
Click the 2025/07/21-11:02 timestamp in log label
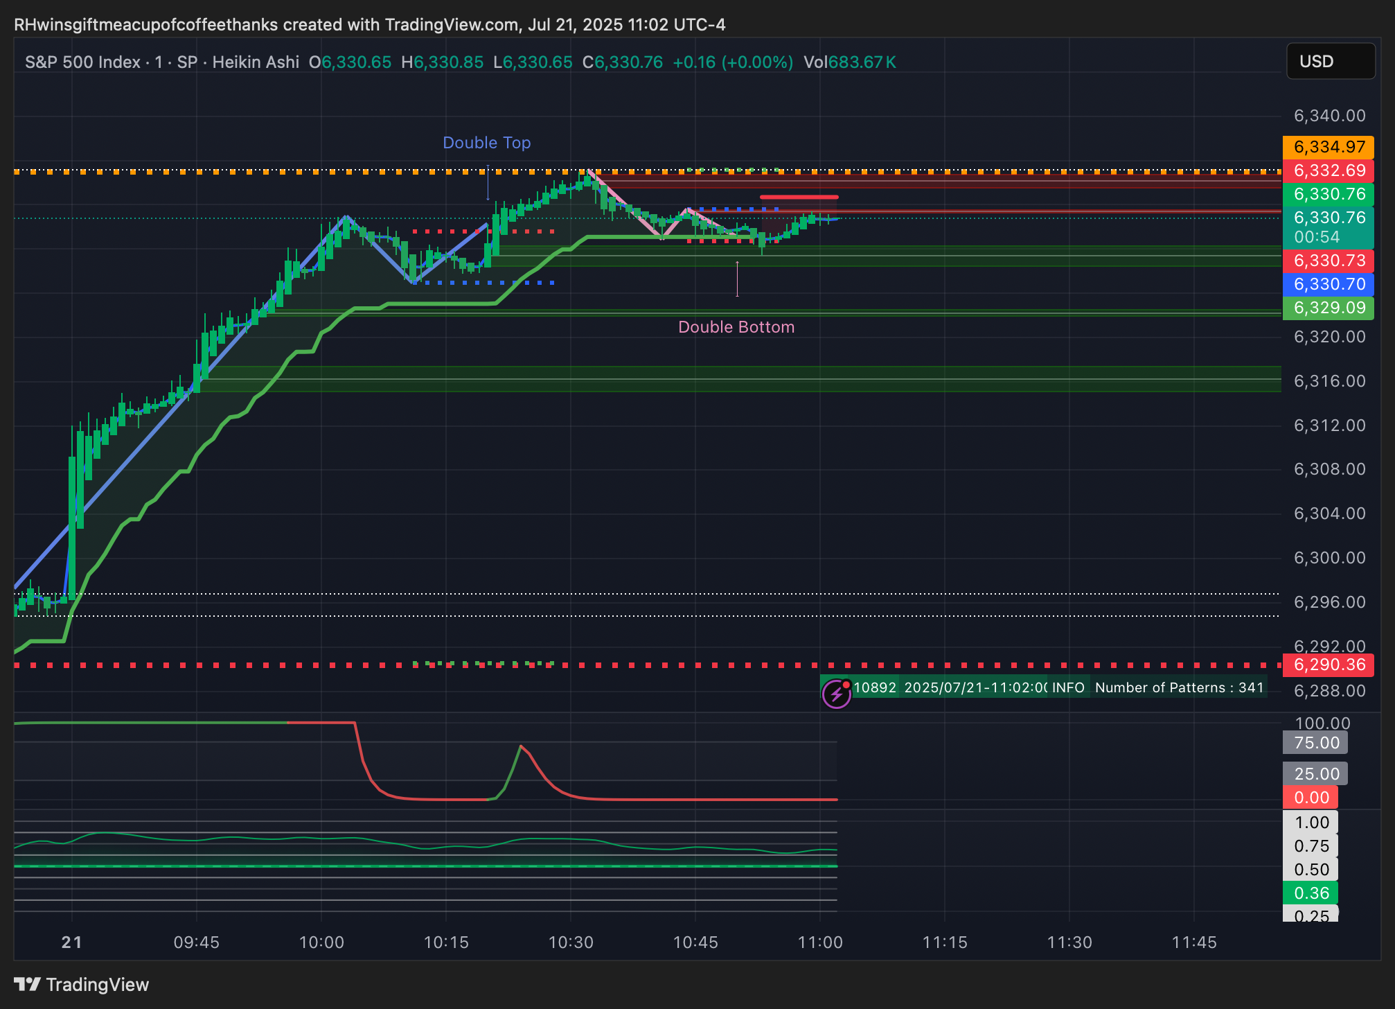pos(975,687)
